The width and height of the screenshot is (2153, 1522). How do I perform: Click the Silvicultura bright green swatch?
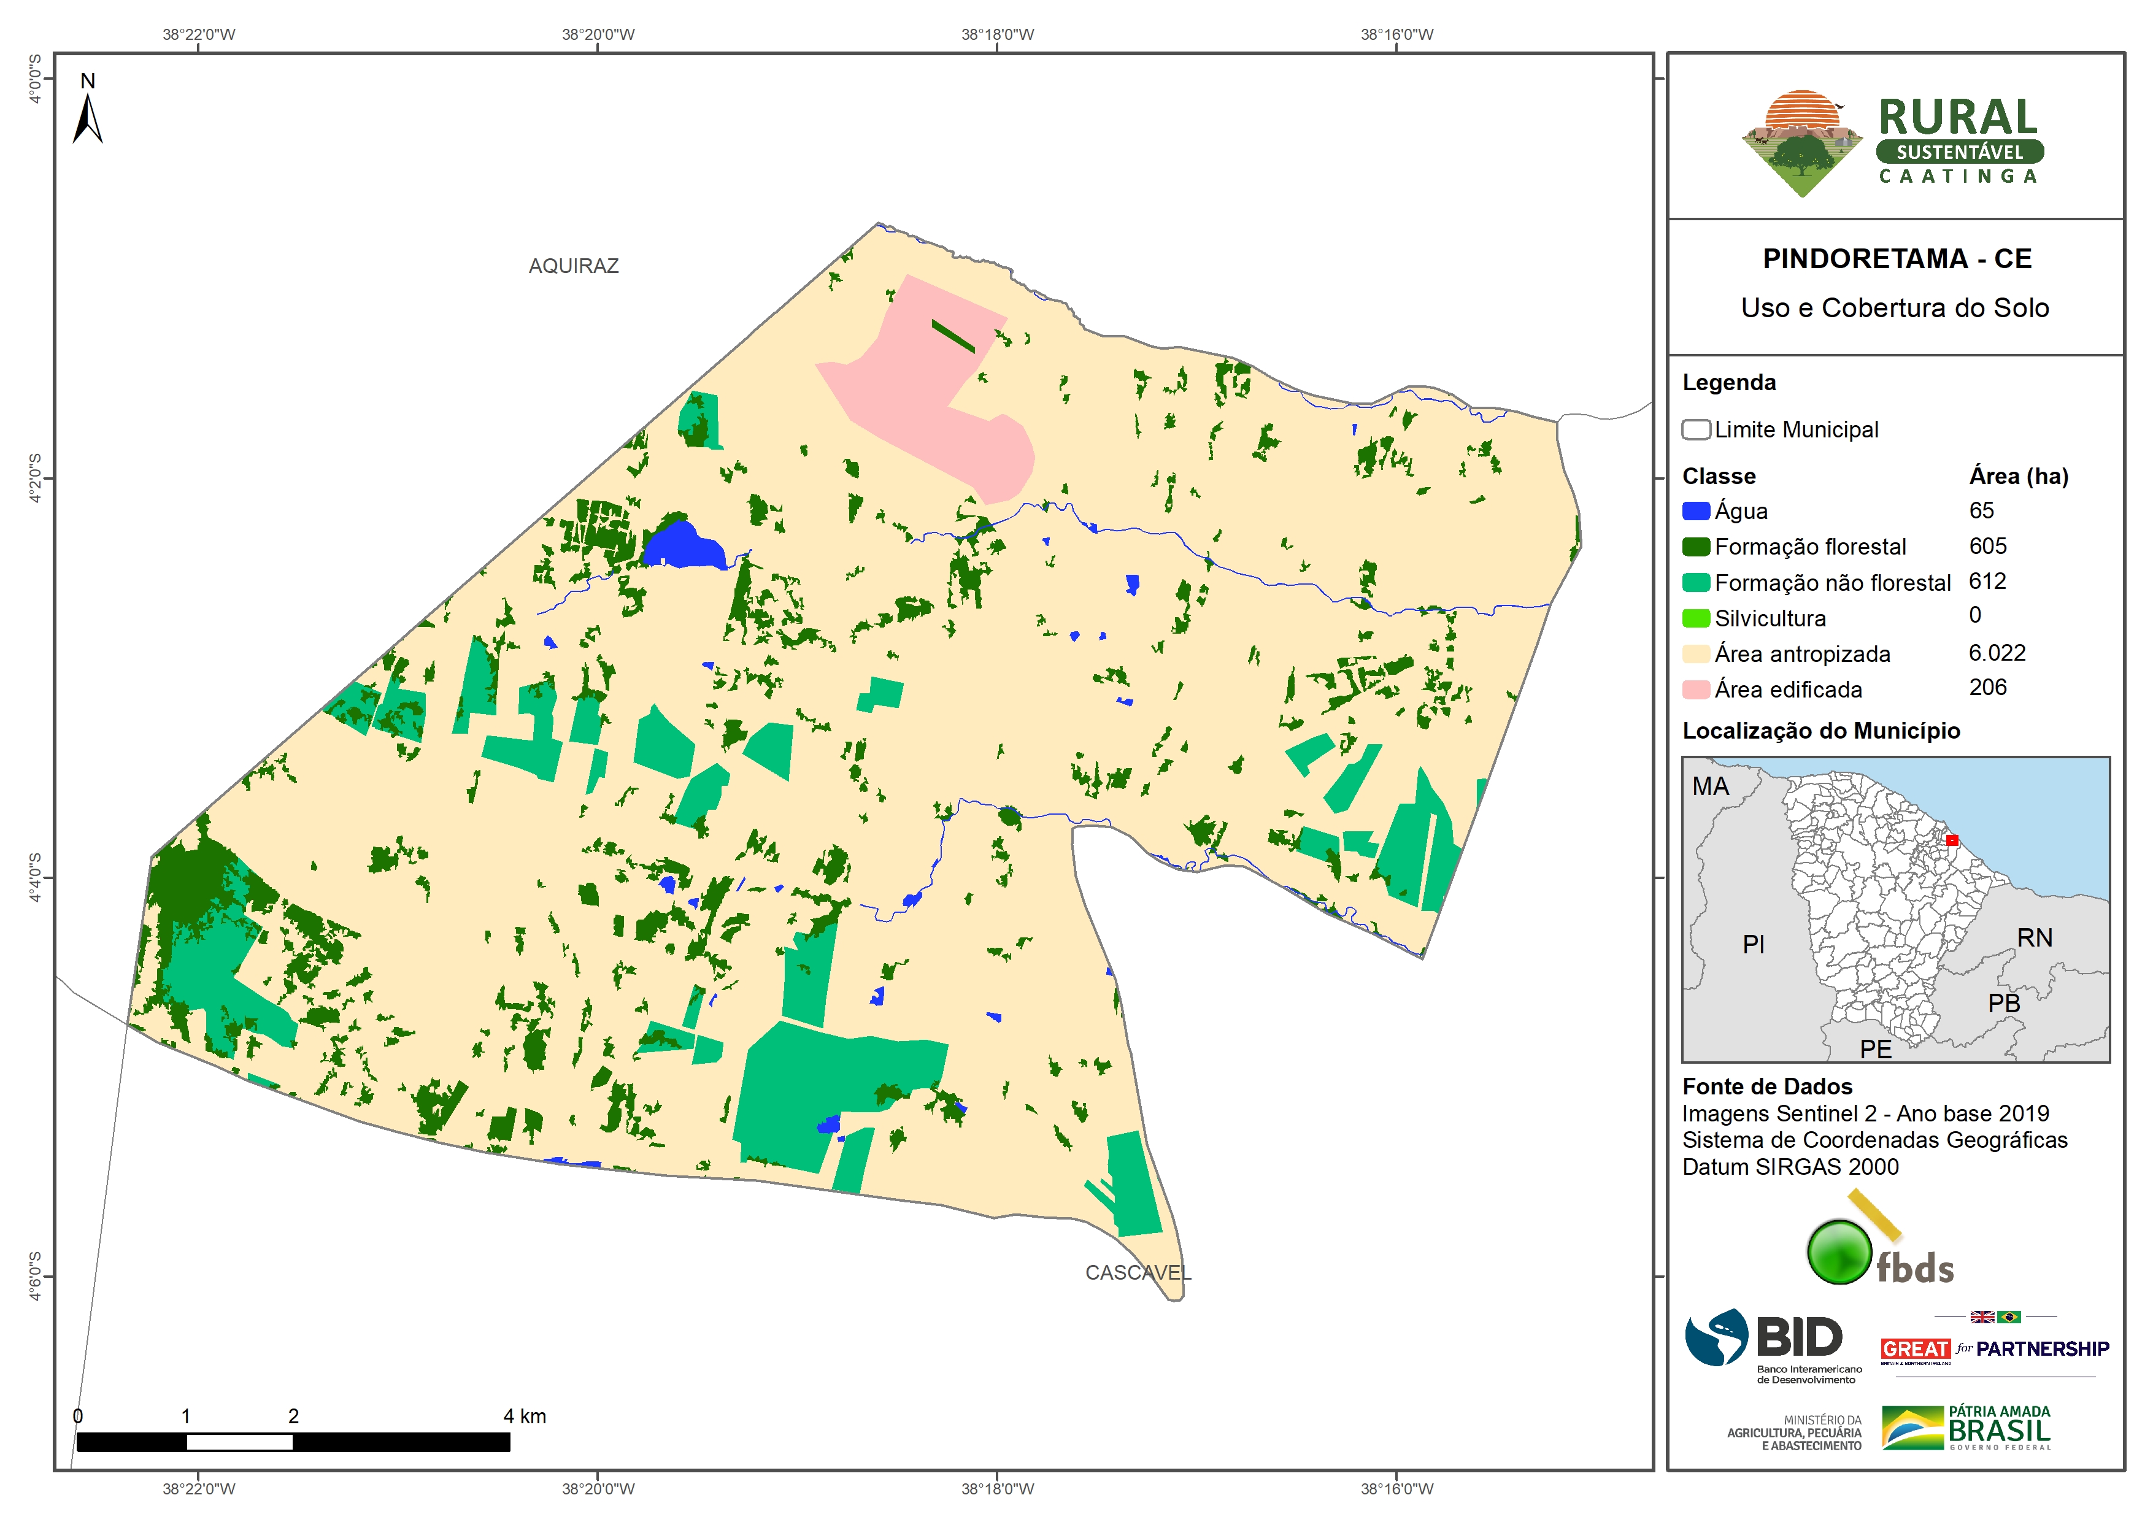point(1695,618)
